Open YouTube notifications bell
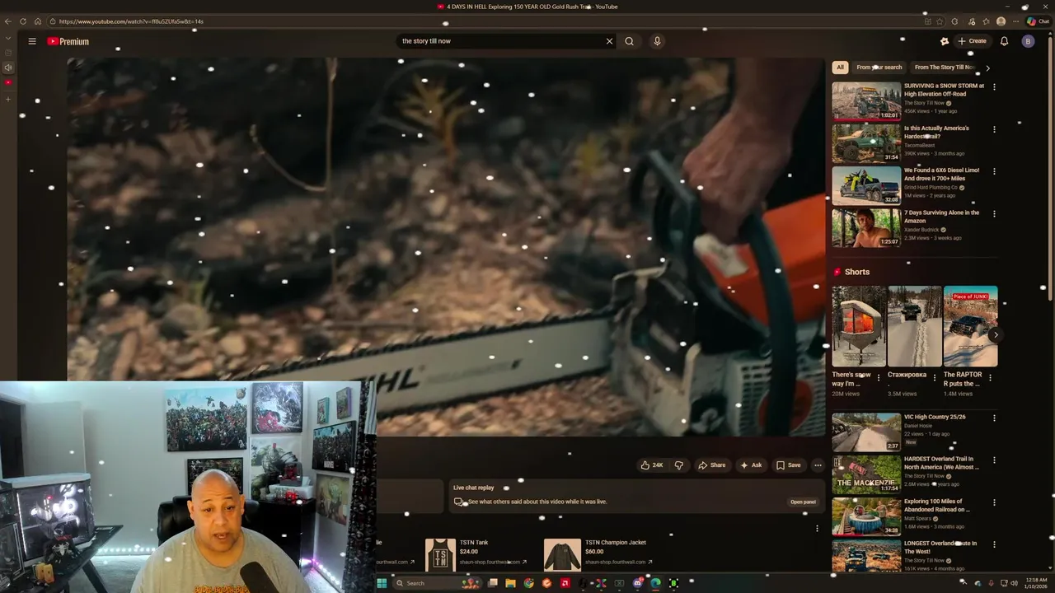The width and height of the screenshot is (1055, 593). tap(1004, 41)
